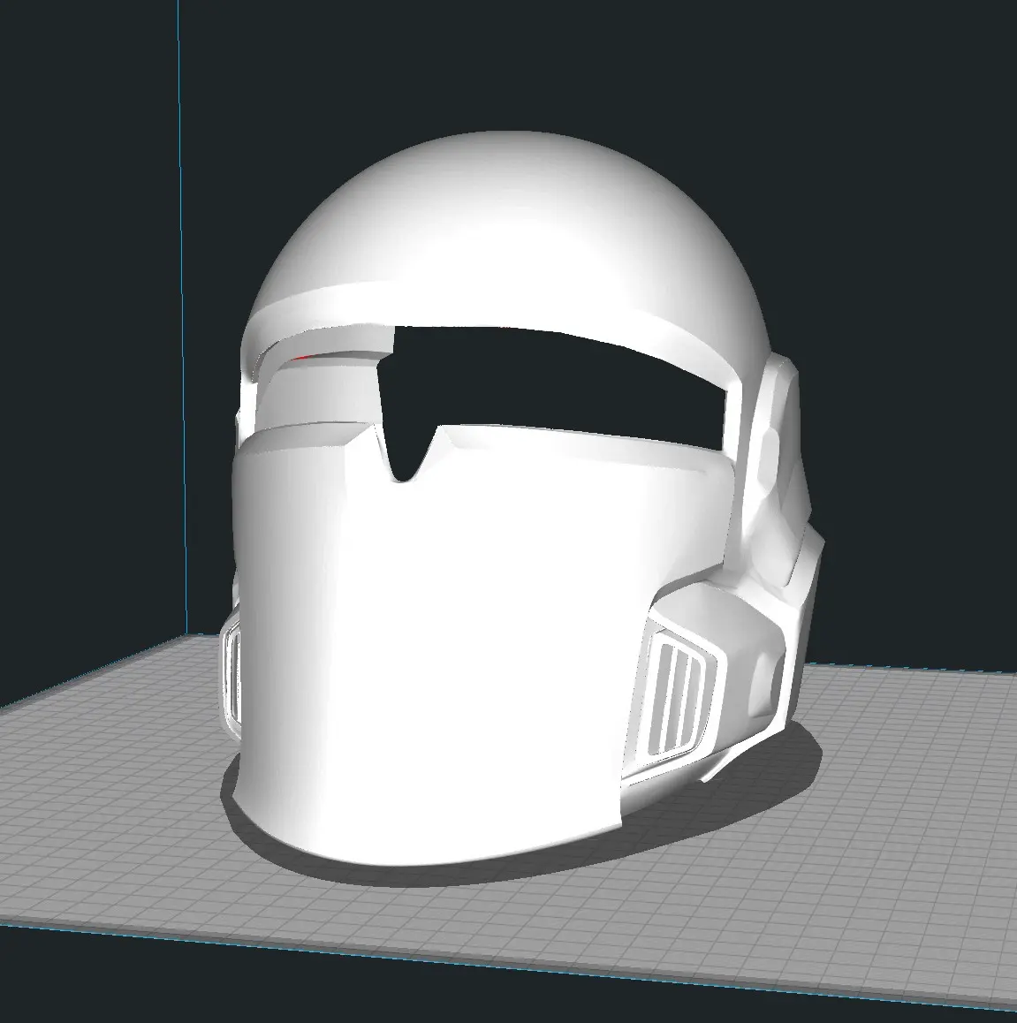Click the left cheek vent grille
This screenshot has height=1023, width=1017.
[233, 671]
